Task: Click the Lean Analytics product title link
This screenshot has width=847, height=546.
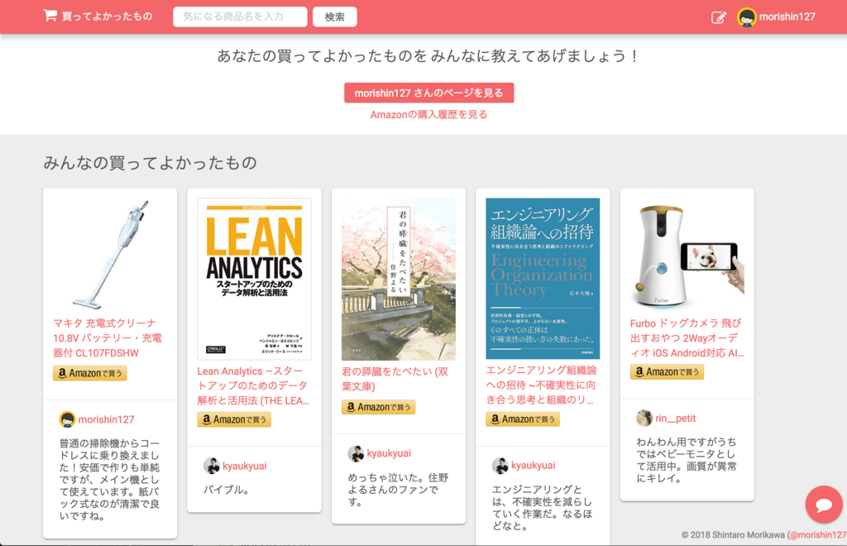Action: point(253,386)
